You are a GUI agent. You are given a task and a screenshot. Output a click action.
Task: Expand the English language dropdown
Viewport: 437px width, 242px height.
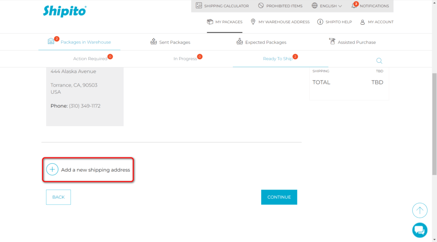point(331,6)
